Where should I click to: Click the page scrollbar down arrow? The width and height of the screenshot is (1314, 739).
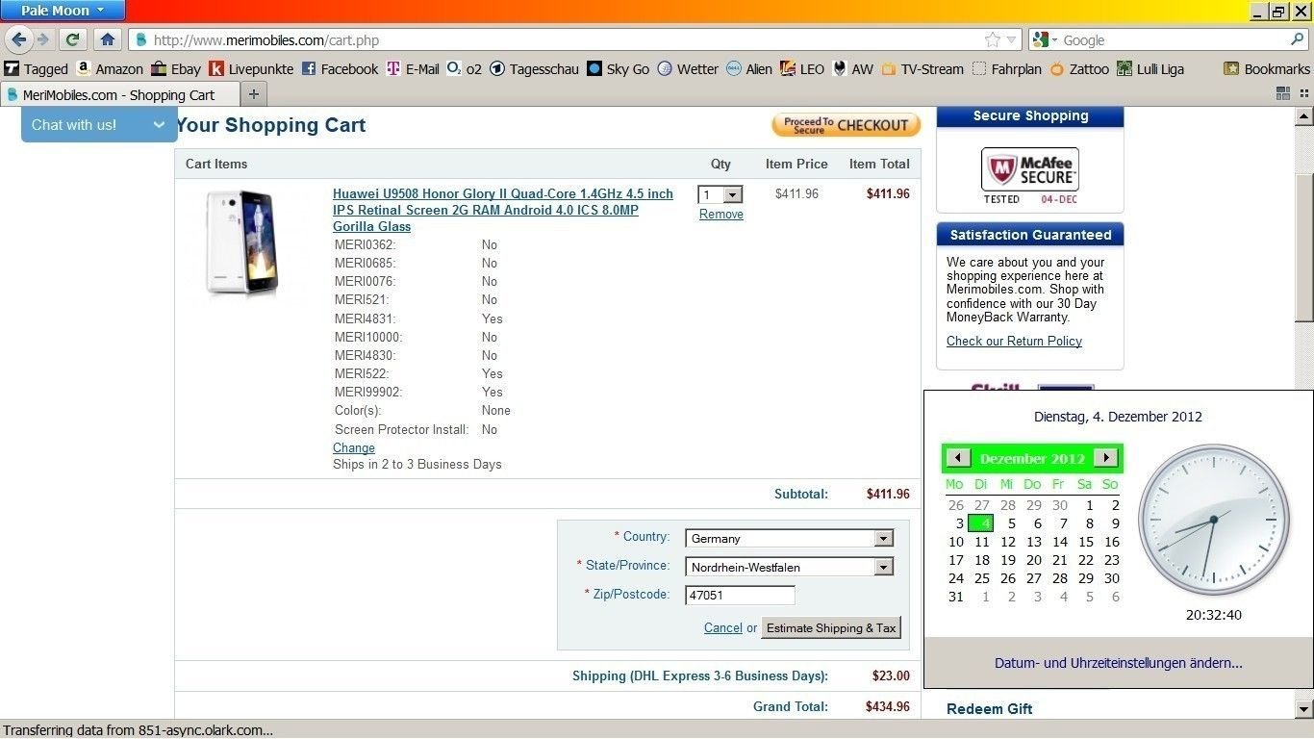tap(1304, 709)
